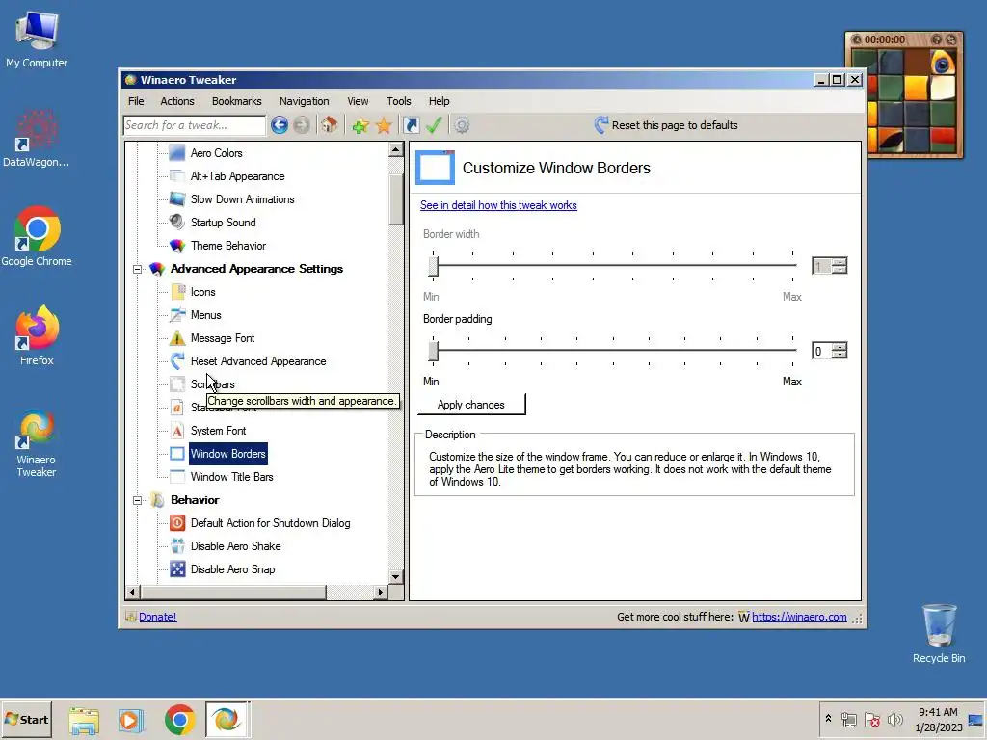The image size is (987, 740).
Task: Click the Start button
Action: [x=26, y=719]
